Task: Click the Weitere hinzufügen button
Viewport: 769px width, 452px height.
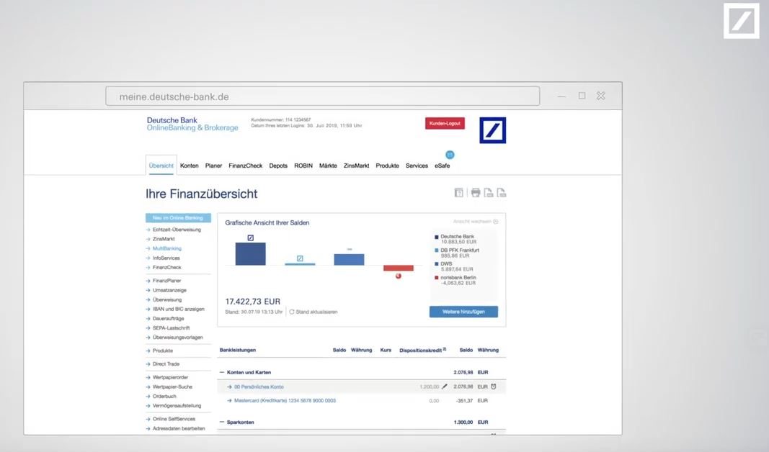Action: pos(463,312)
